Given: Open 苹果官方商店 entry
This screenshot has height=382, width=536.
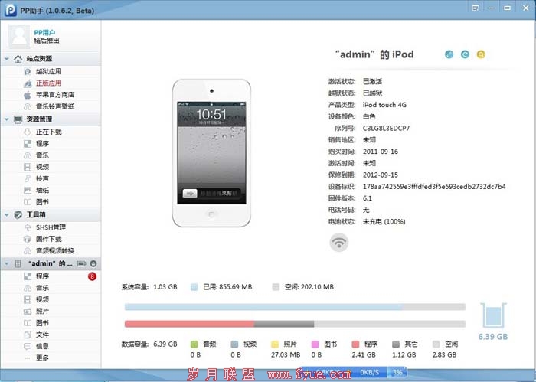Looking at the screenshot, I should pyautogui.click(x=54, y=95).
